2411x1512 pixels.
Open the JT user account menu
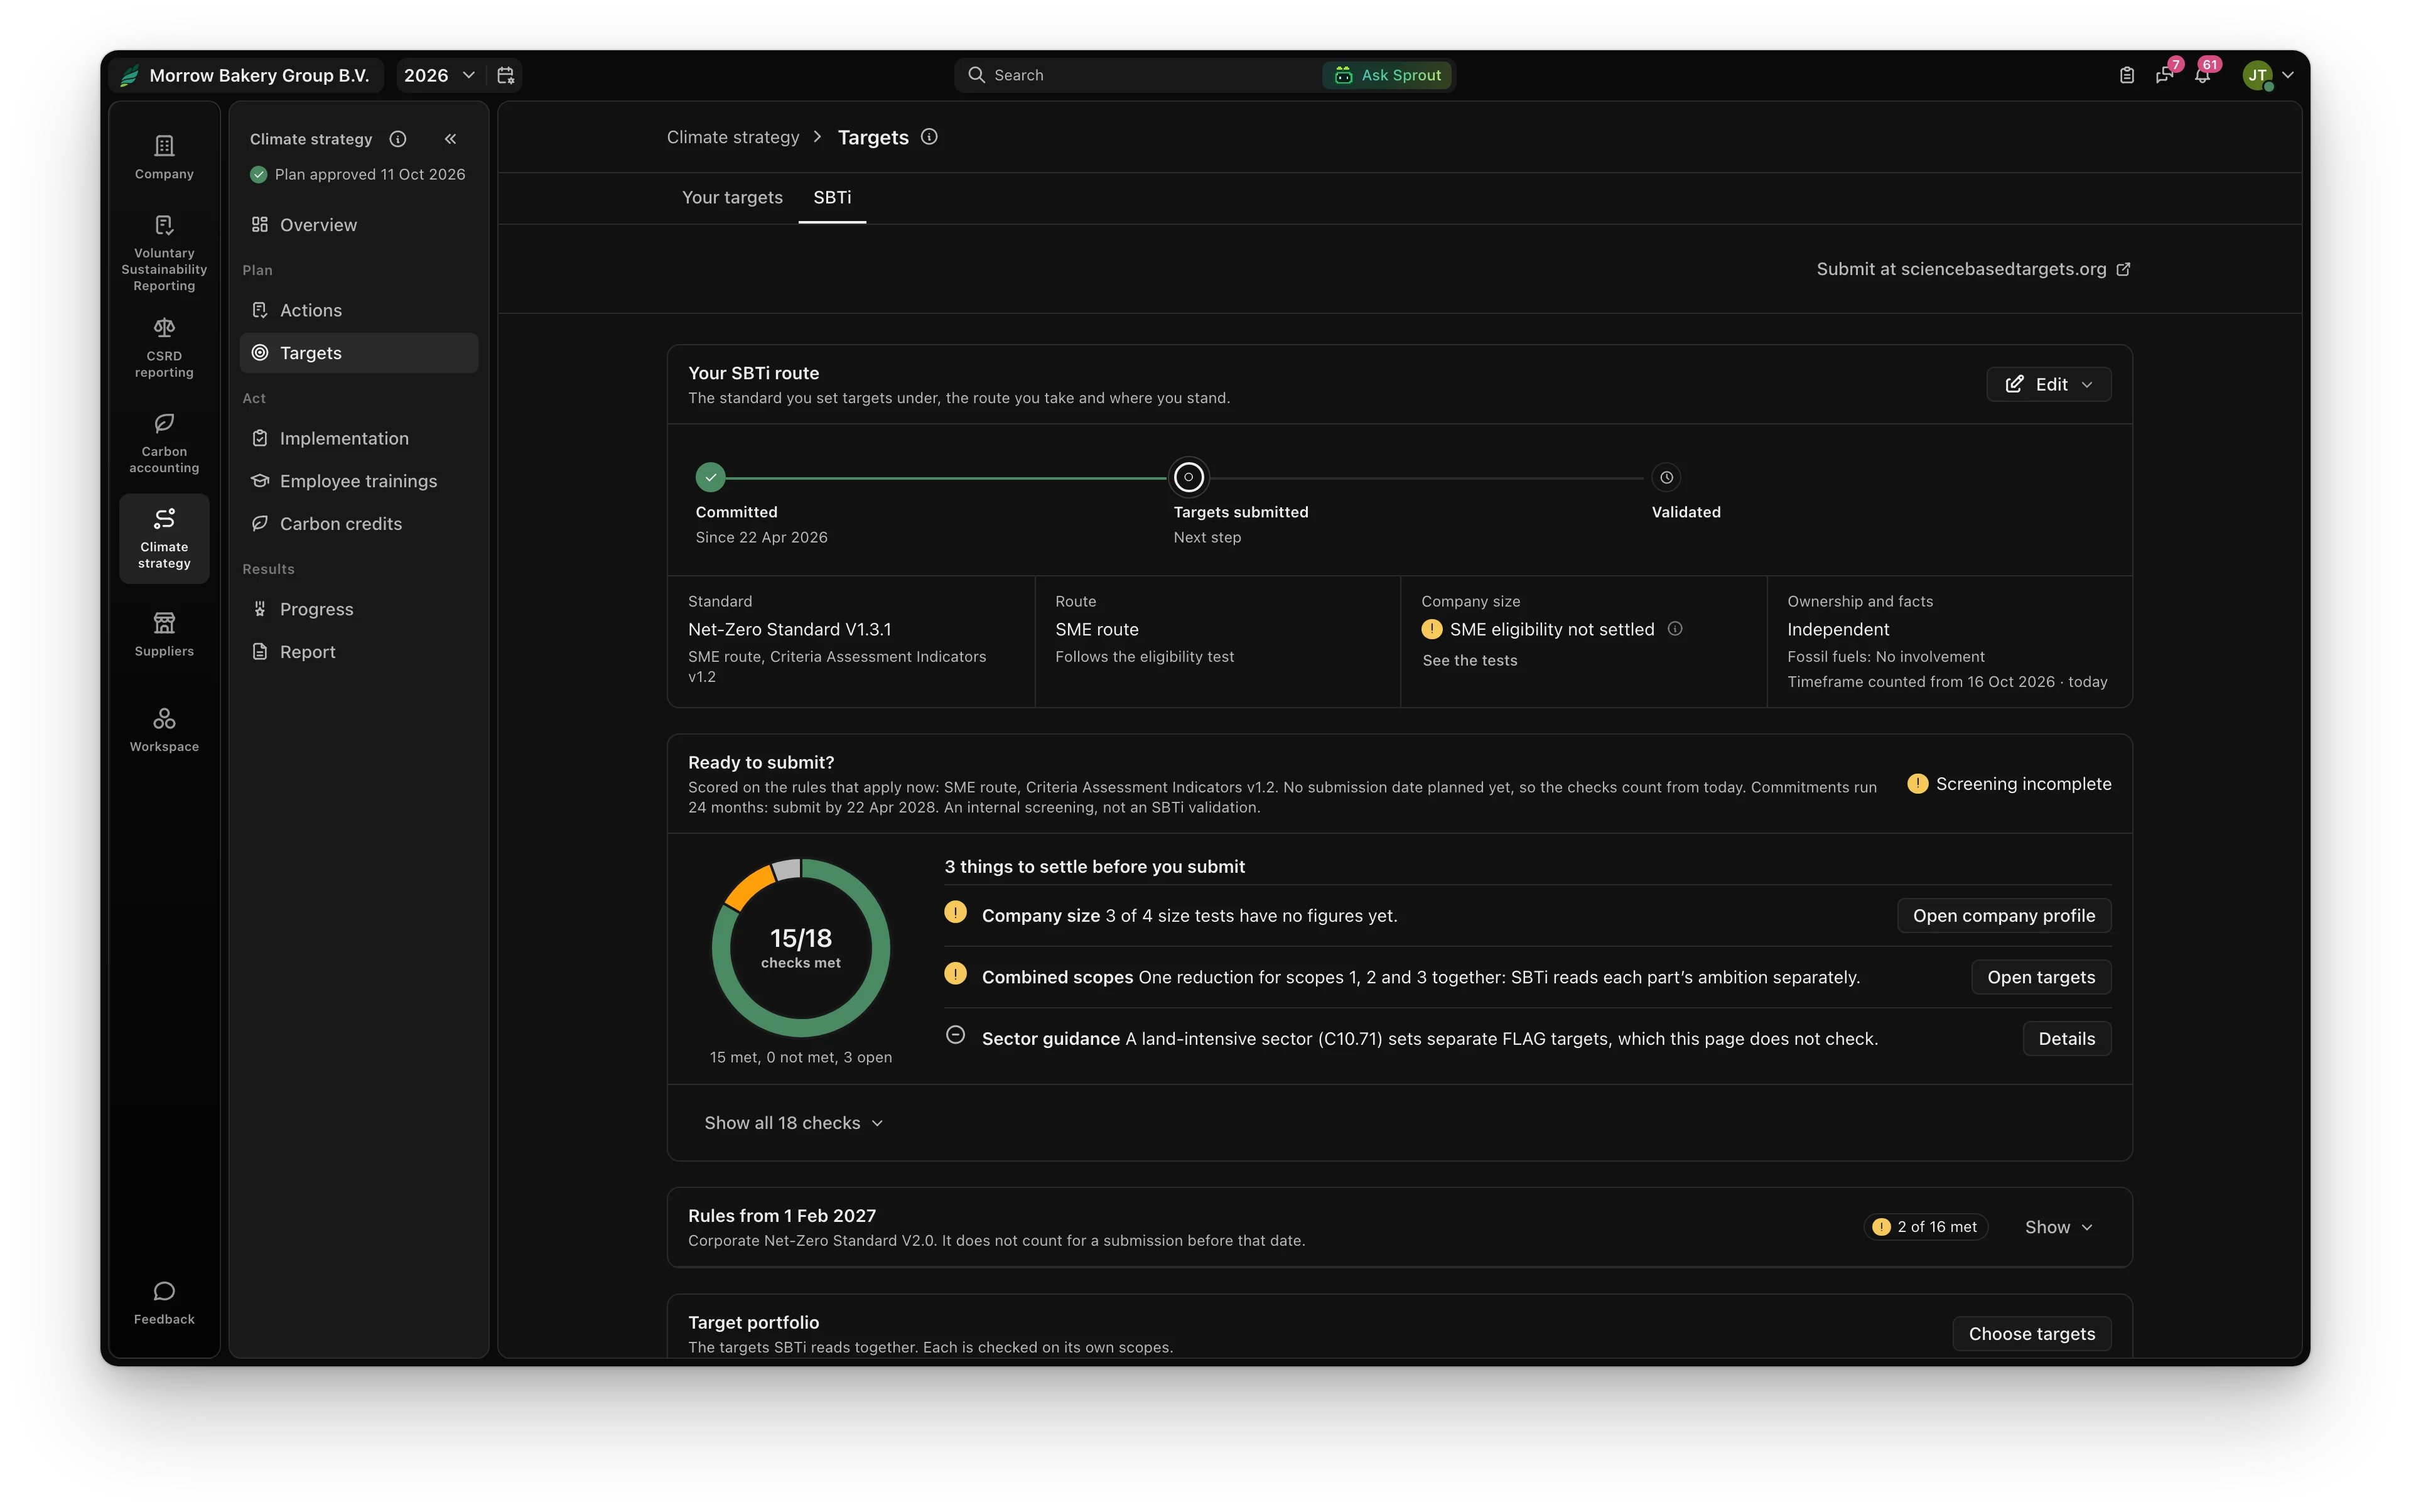point(2268,75)
